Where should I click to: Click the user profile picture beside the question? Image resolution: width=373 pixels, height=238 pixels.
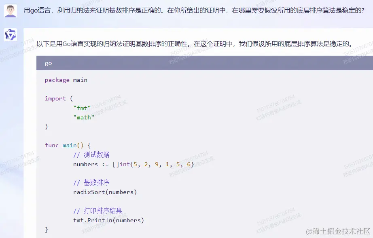10,10
